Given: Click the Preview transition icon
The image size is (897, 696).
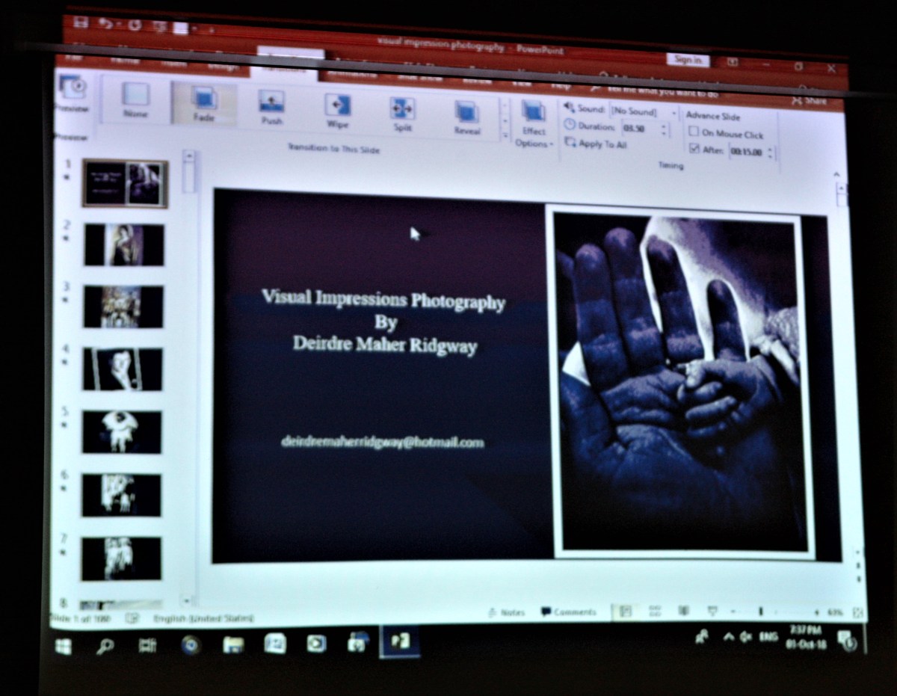Looking at the screenshot, I should coord(72,93).
